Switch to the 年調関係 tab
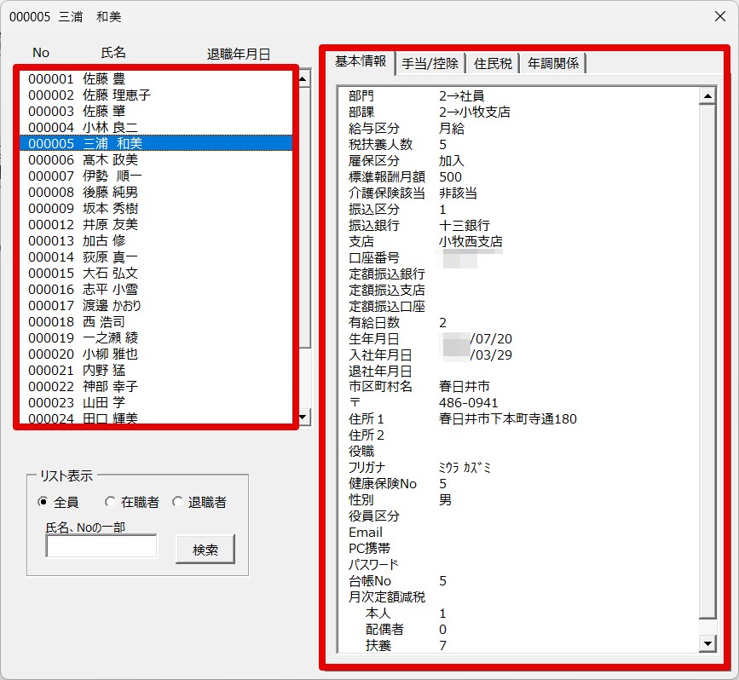 [552, 63]
